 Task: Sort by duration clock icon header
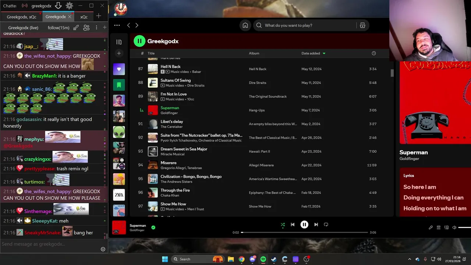click(374, 53)
